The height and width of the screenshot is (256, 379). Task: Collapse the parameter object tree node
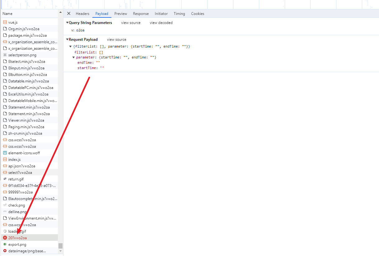point(74,58)
